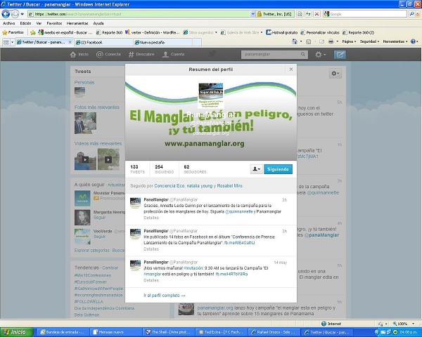Open the 133 Tweets count stat
Viewport: 422px width, 337px height.
(137, 168)
